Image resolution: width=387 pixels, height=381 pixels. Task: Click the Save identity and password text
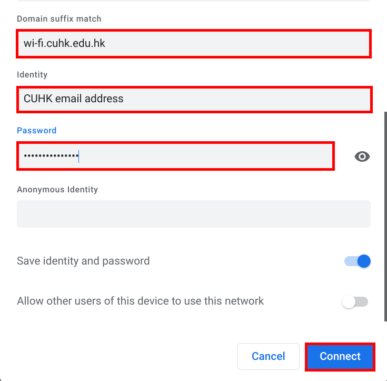click(x=83, y=261)
